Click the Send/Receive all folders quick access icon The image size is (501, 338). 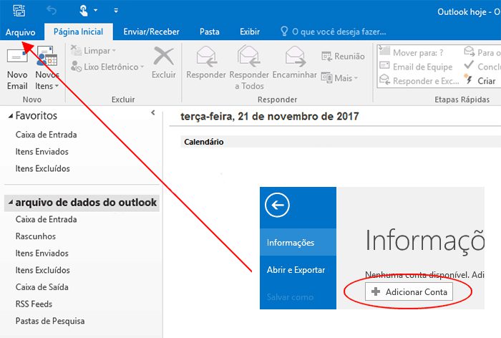[19, 11]
